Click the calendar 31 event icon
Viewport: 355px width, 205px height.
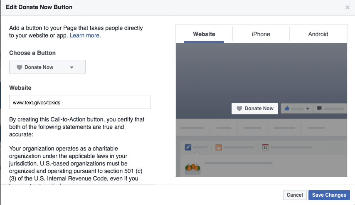265,147
